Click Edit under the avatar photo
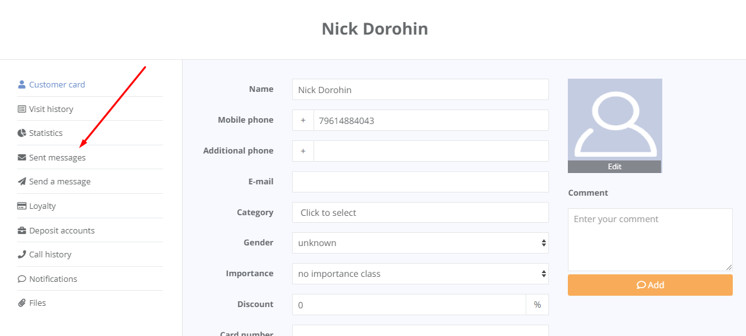Viewport: 746px width, 336px height. (x=614, y=167)
